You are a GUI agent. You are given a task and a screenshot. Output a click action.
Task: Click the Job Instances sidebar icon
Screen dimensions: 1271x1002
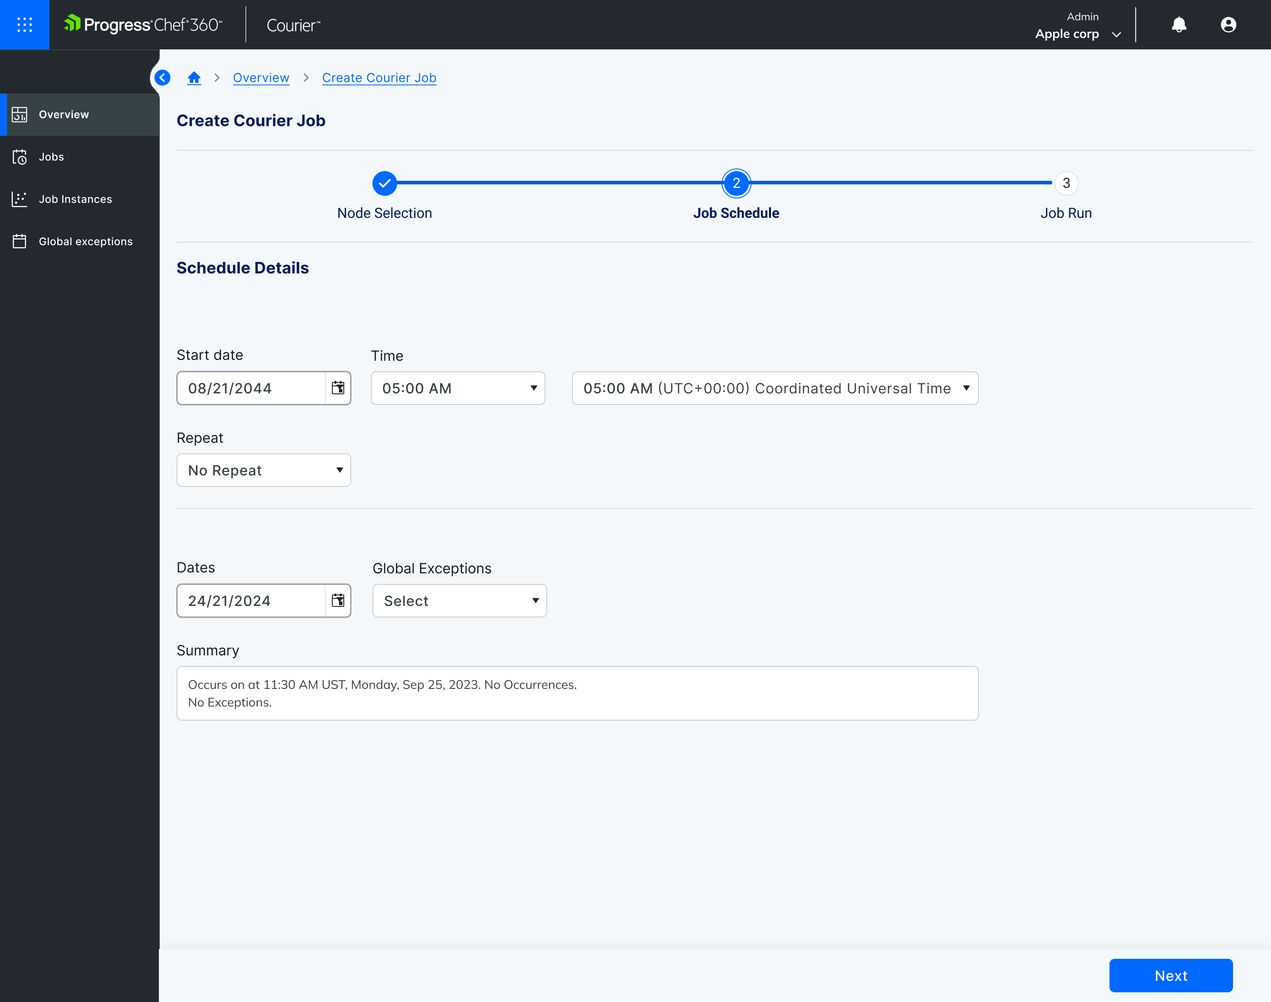coord(19,198)
